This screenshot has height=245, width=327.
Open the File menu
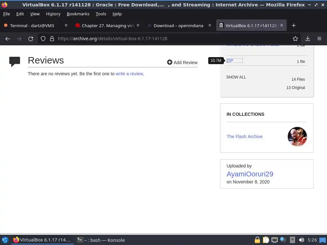pyautogui.click(x=6, y=14)
